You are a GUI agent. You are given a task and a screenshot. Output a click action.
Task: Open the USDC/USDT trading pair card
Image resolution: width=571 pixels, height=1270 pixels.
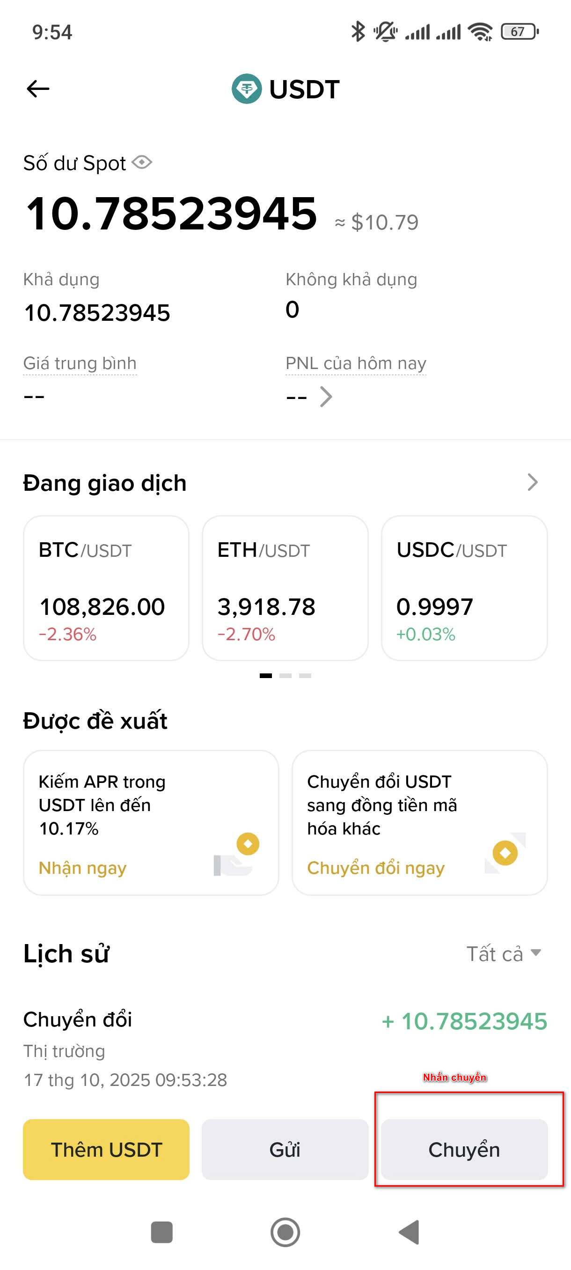pyautogui.click(x=464, y=588)
